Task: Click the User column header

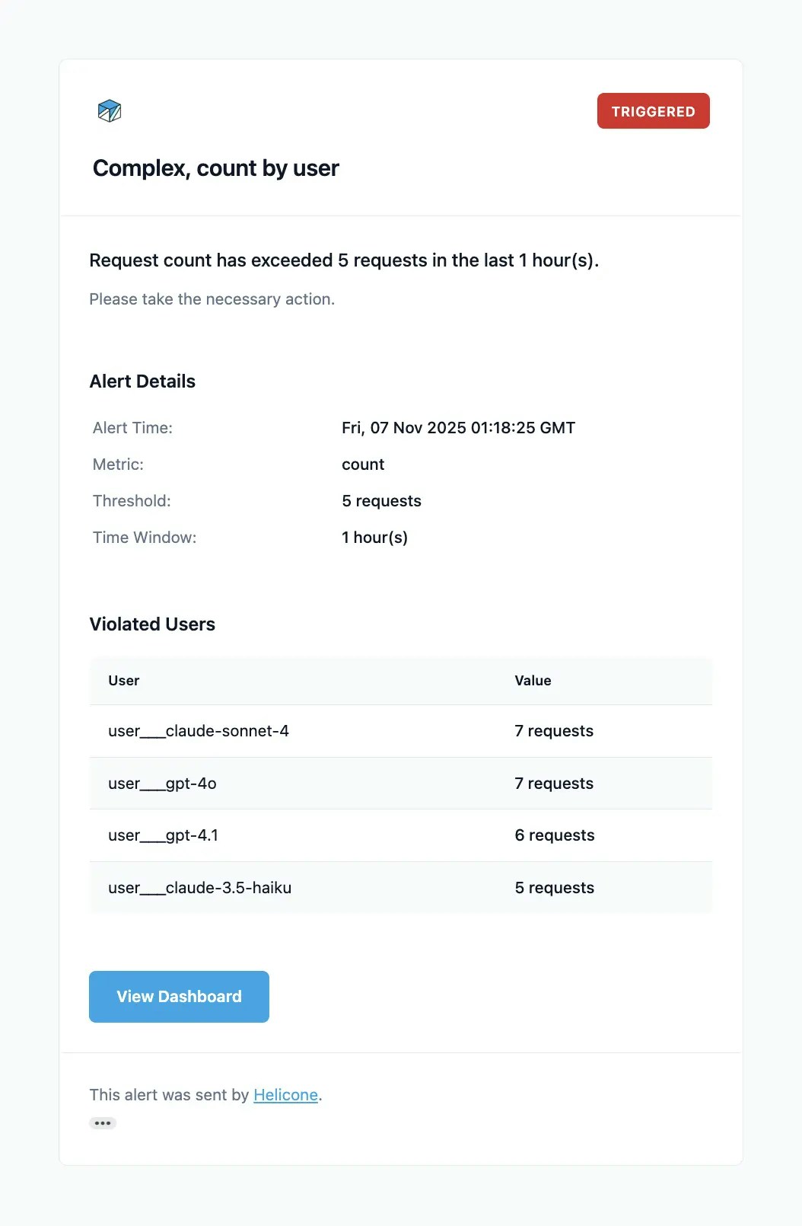Action: click(x=123, y=680)
